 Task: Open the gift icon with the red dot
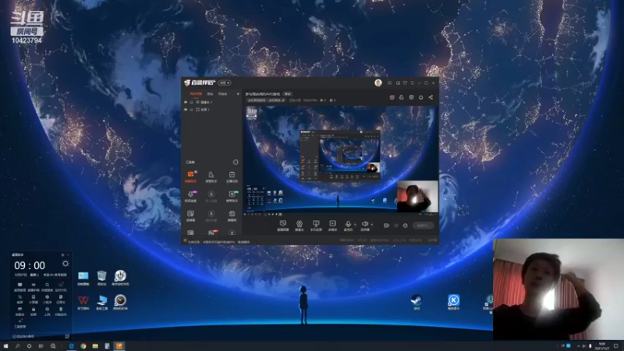392,97
